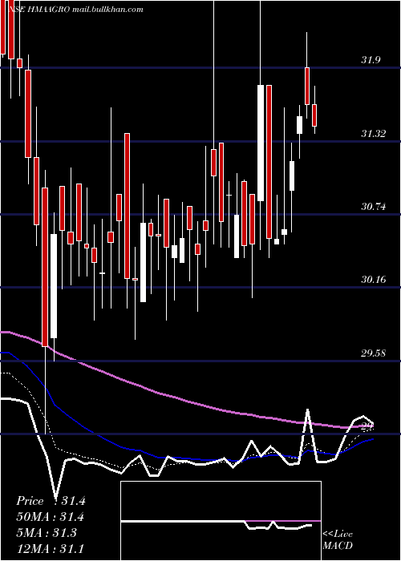This screenshot has height=561, width=401.
Task: Click the 30.16 price axis label
Action: tap(374, 280)
